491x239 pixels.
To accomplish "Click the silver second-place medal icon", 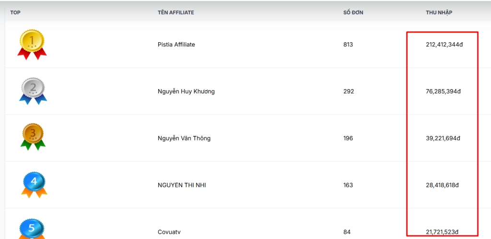I will tap(33, 91).
